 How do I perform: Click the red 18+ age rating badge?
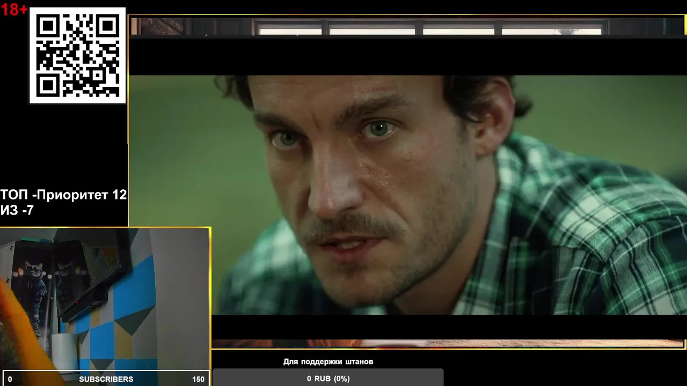coord(14,9)
